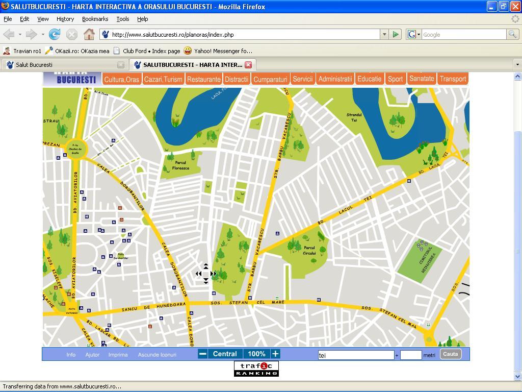Image resolution: width=522 pixels, height=392 pixels.
Task: Open the Bookmarks menu
Action: pos(95,19)
